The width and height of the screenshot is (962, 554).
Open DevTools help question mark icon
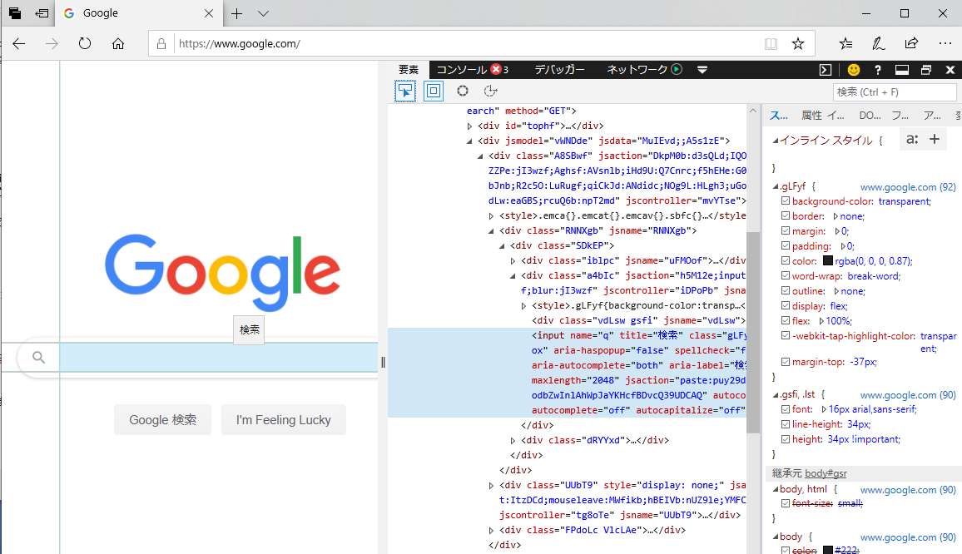(x=878, y=70)
